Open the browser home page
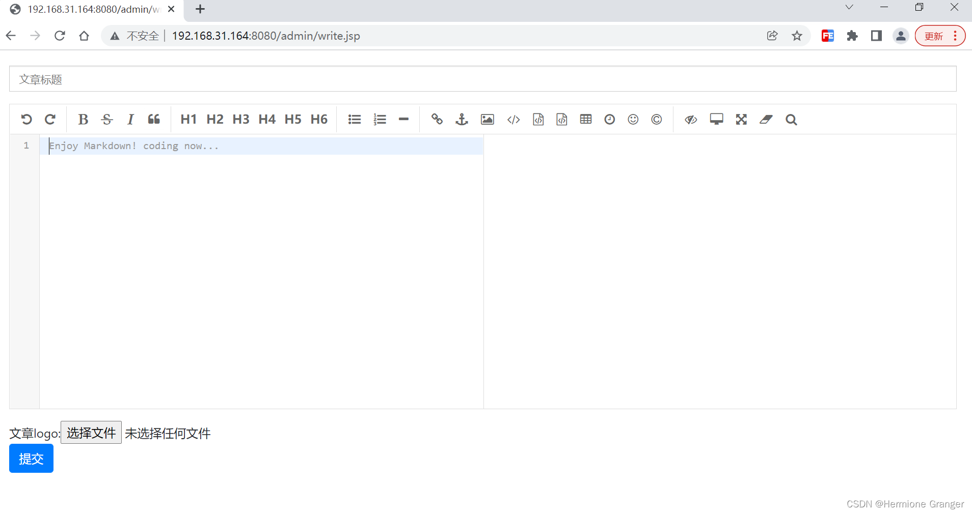Screen dimensions: 972x514 [84, 36]
